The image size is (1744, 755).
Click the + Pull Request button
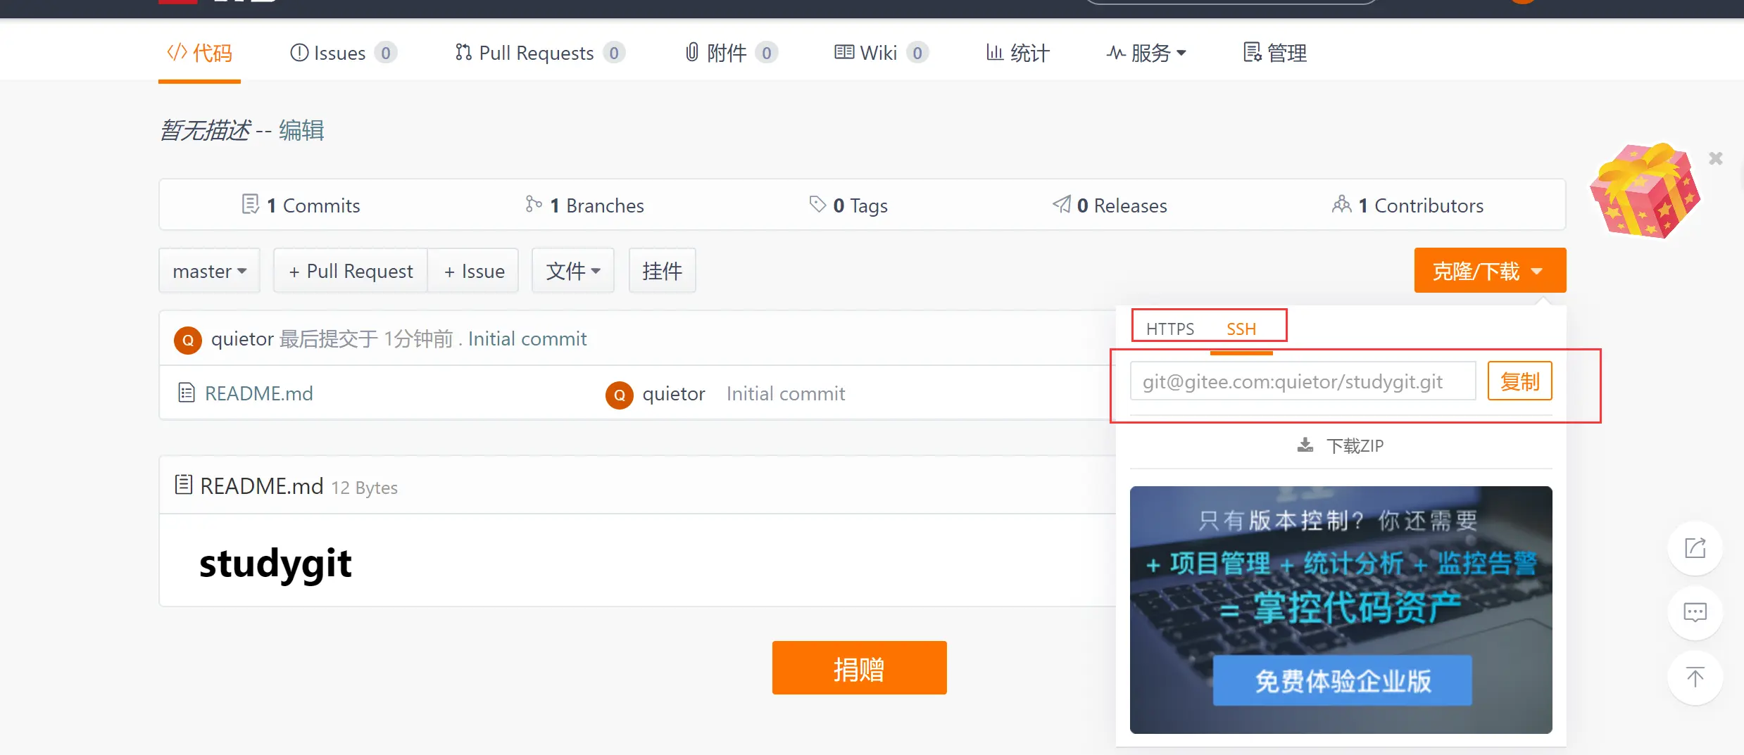pos(351,271)
